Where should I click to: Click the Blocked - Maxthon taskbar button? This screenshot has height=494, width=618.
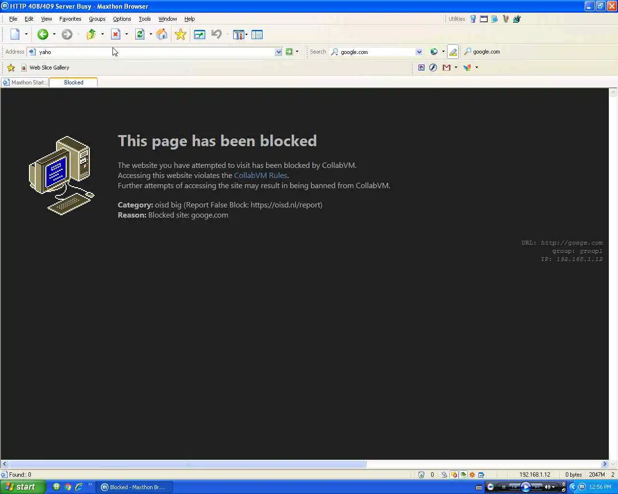pos(135,487)
